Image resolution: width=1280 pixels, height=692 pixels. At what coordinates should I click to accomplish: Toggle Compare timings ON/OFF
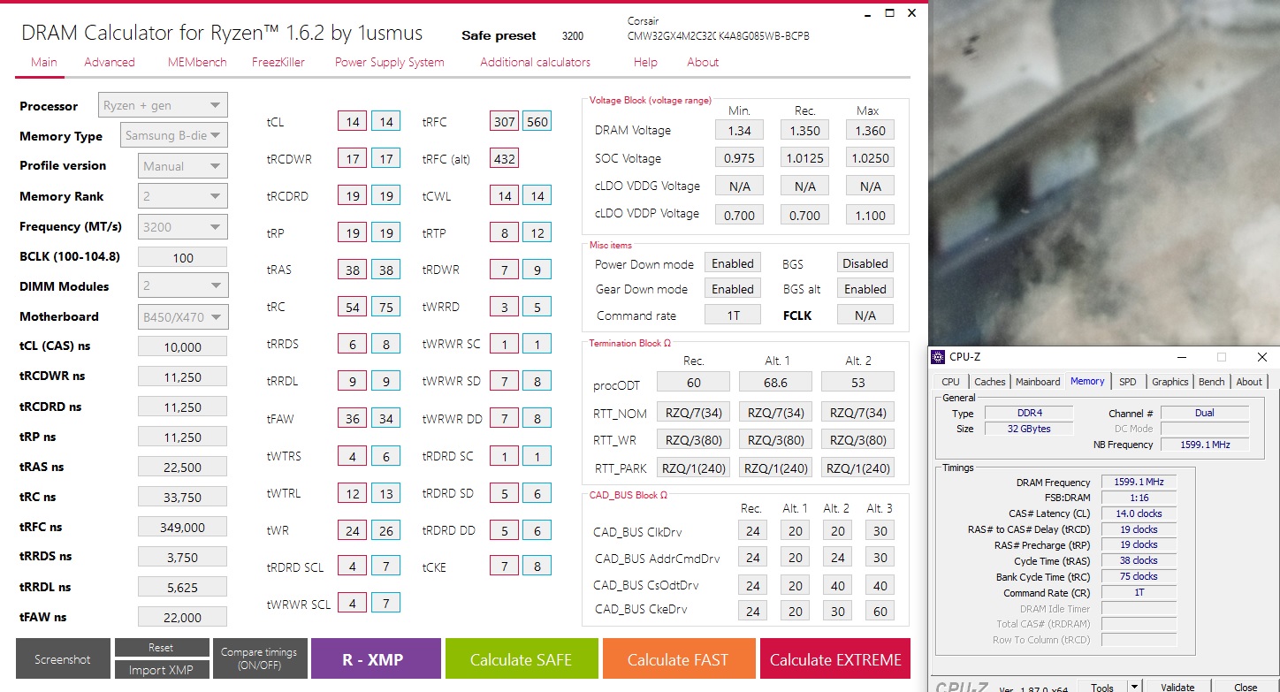pos(260,659)
